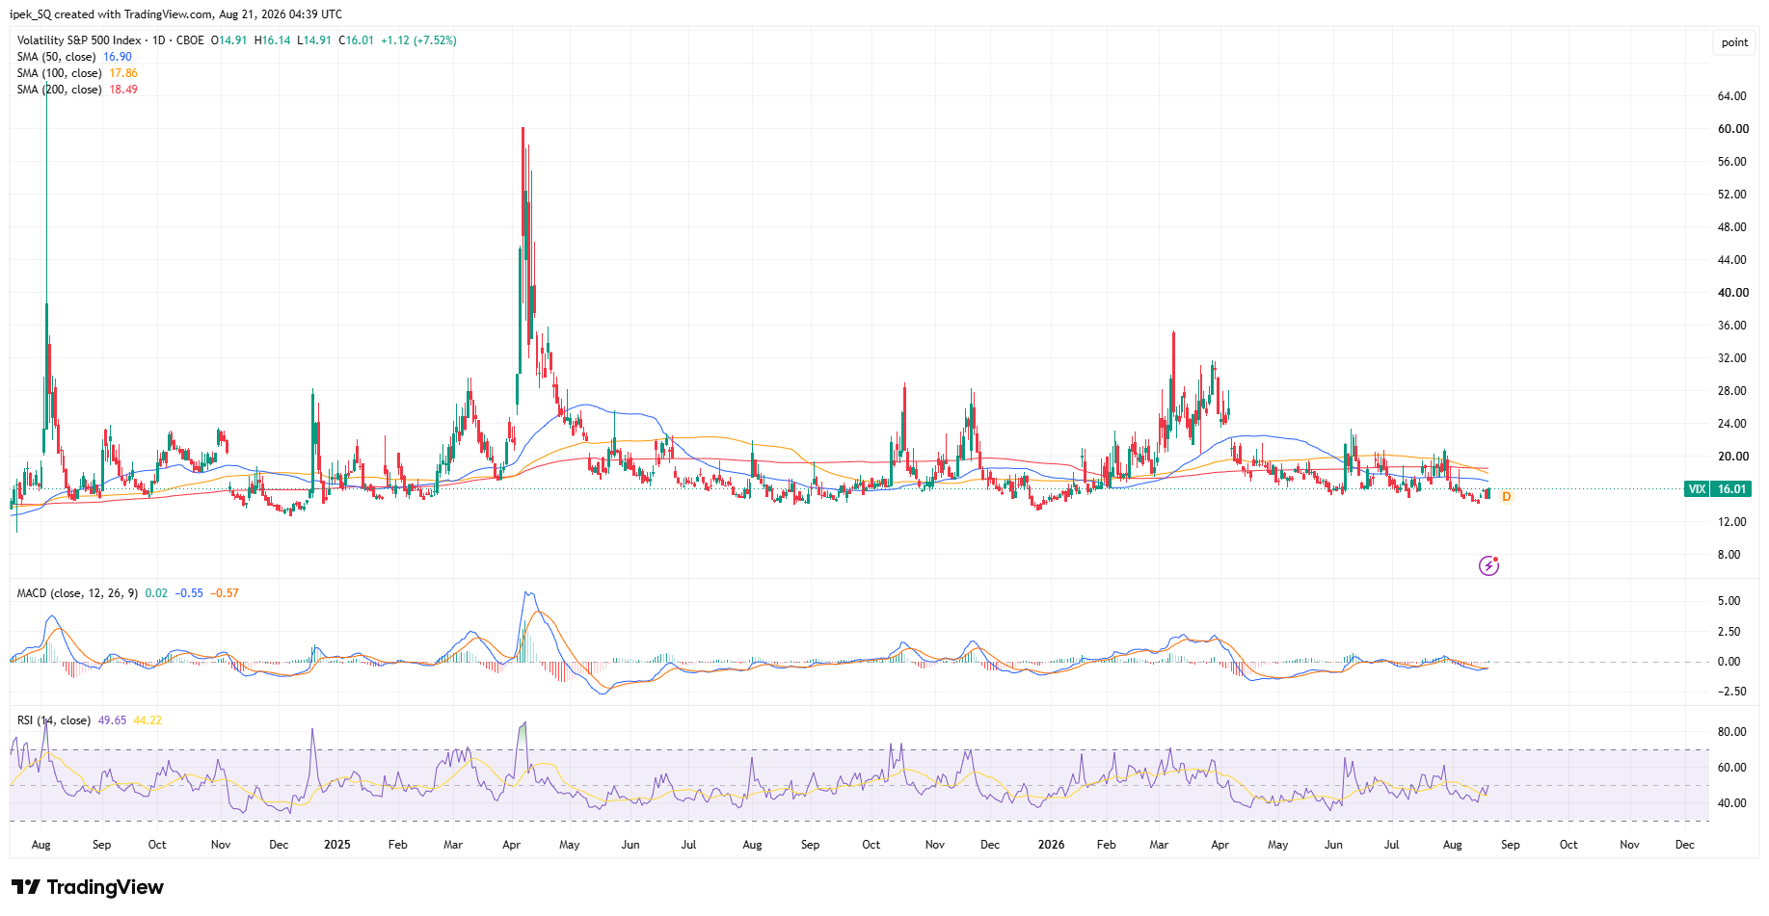The width and height of the screenshot is (1769, 916).
Task: Click the low value L14.91
Action: coord(314,40)
